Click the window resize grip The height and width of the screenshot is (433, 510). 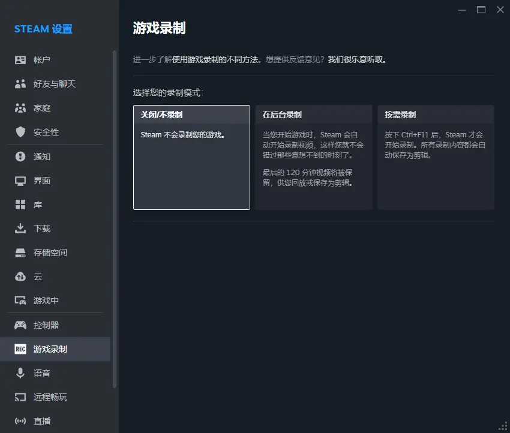tap(503, 426)
